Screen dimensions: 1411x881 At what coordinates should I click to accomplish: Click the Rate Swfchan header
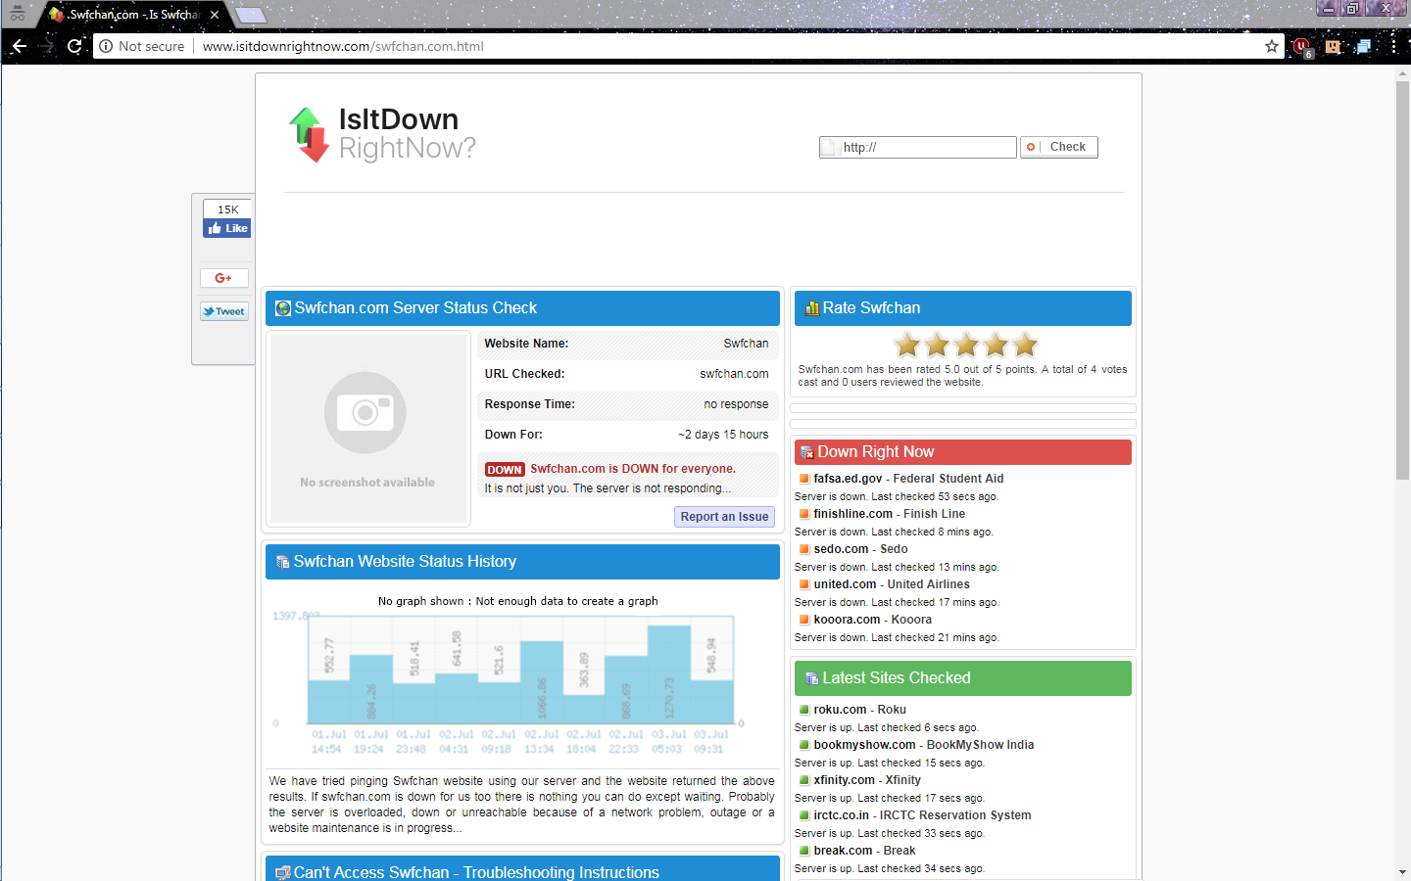click(963, 308)
